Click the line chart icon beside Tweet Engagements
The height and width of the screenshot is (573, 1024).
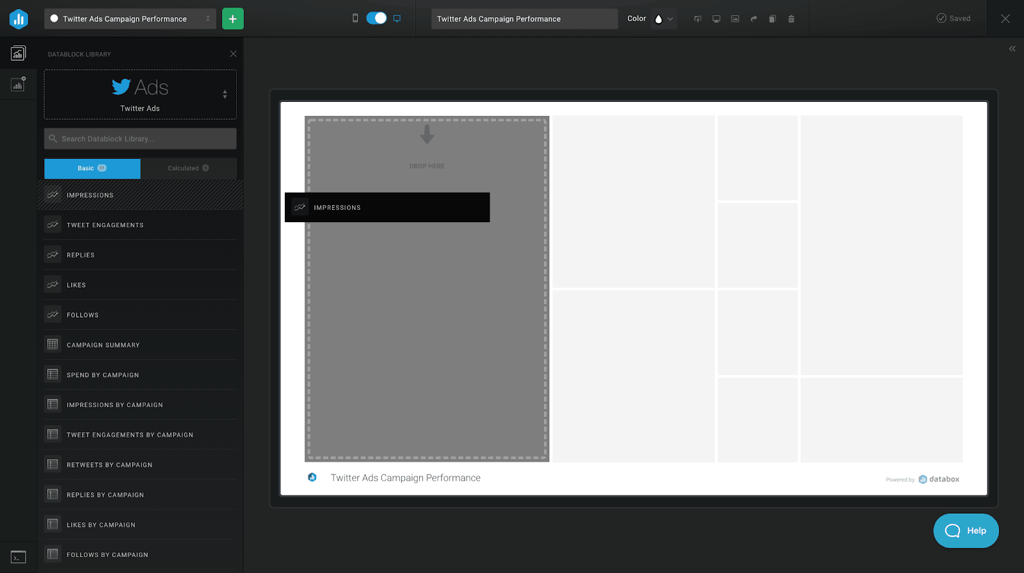(x=52, y=225)
